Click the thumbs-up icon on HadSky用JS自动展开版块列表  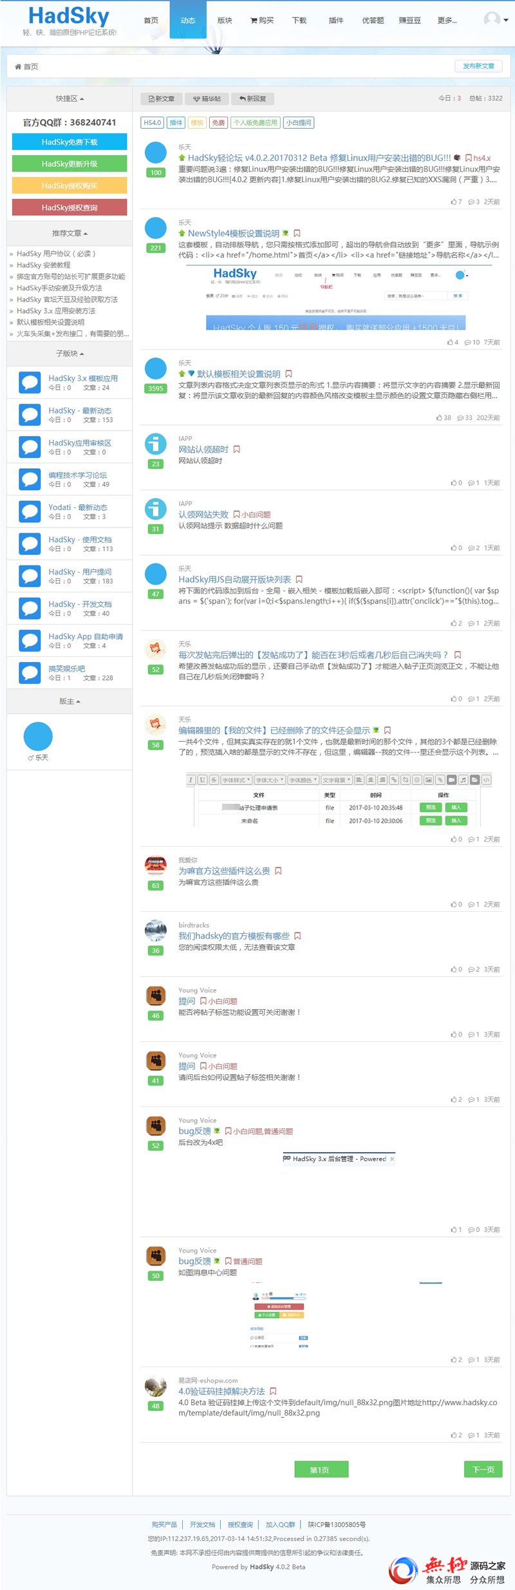(x=453, y=623)
